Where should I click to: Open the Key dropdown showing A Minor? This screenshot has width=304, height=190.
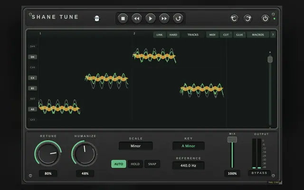coord(188,146)
